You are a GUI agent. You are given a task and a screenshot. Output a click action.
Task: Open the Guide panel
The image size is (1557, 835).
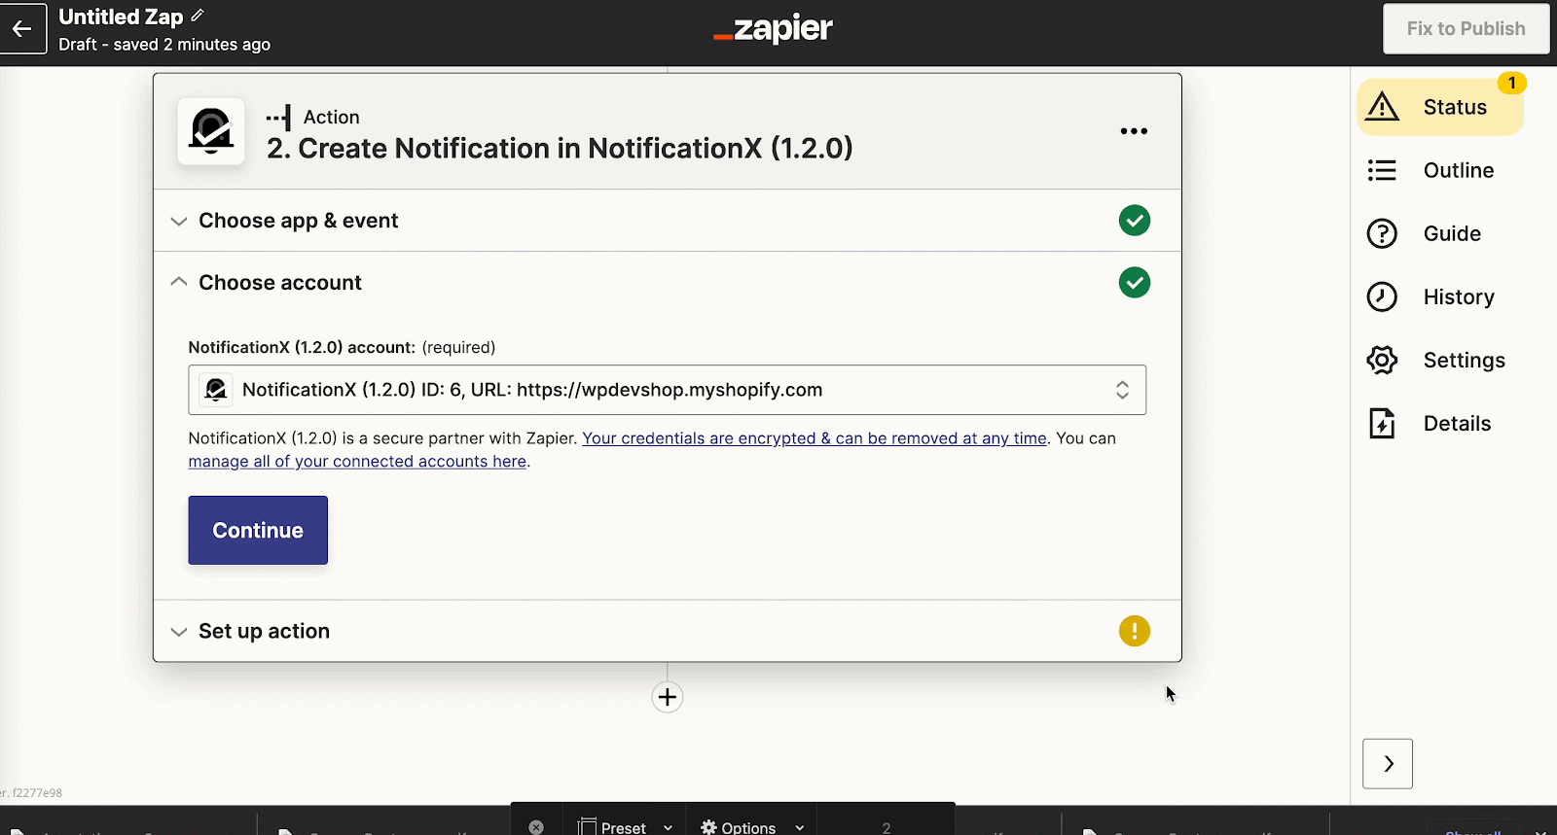tap(1440, 233)
